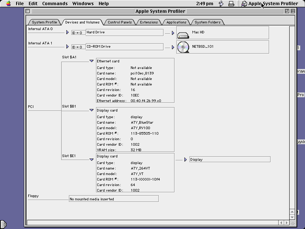Viewport: 305px width, 229px height.
Task: Select the Devices and Volumes tab
Action: [82, 22]
